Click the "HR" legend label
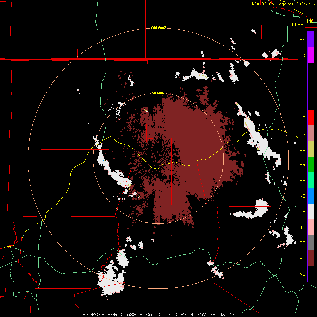The width and height of the screenshot is (317, 317). pyautogui.click(x=302, y=165)
